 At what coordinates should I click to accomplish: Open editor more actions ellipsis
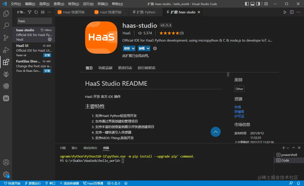click(x=298, y=12)
